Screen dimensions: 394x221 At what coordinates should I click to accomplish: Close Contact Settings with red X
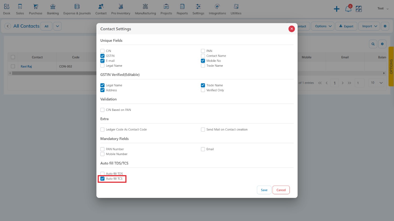(x=292, y=29)
